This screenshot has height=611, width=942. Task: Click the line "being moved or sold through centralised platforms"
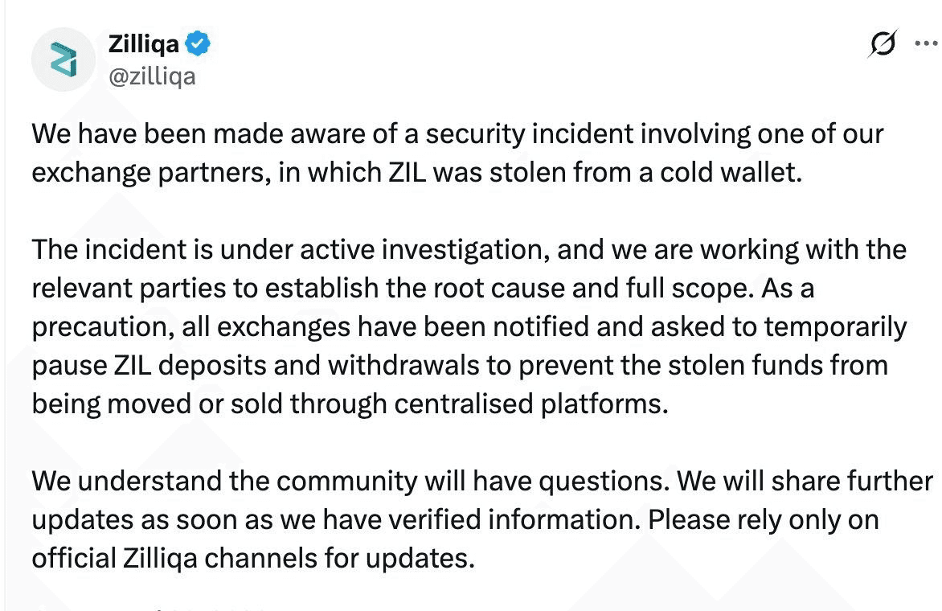pyautogui.click(x=350, y=404)
